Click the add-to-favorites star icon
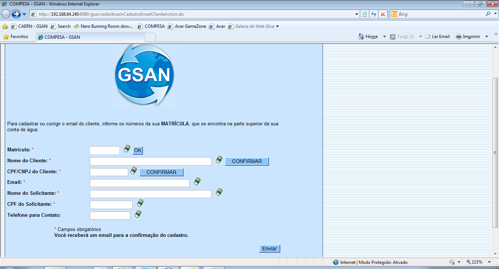499x269 pixels. click(x=5, y=26)
